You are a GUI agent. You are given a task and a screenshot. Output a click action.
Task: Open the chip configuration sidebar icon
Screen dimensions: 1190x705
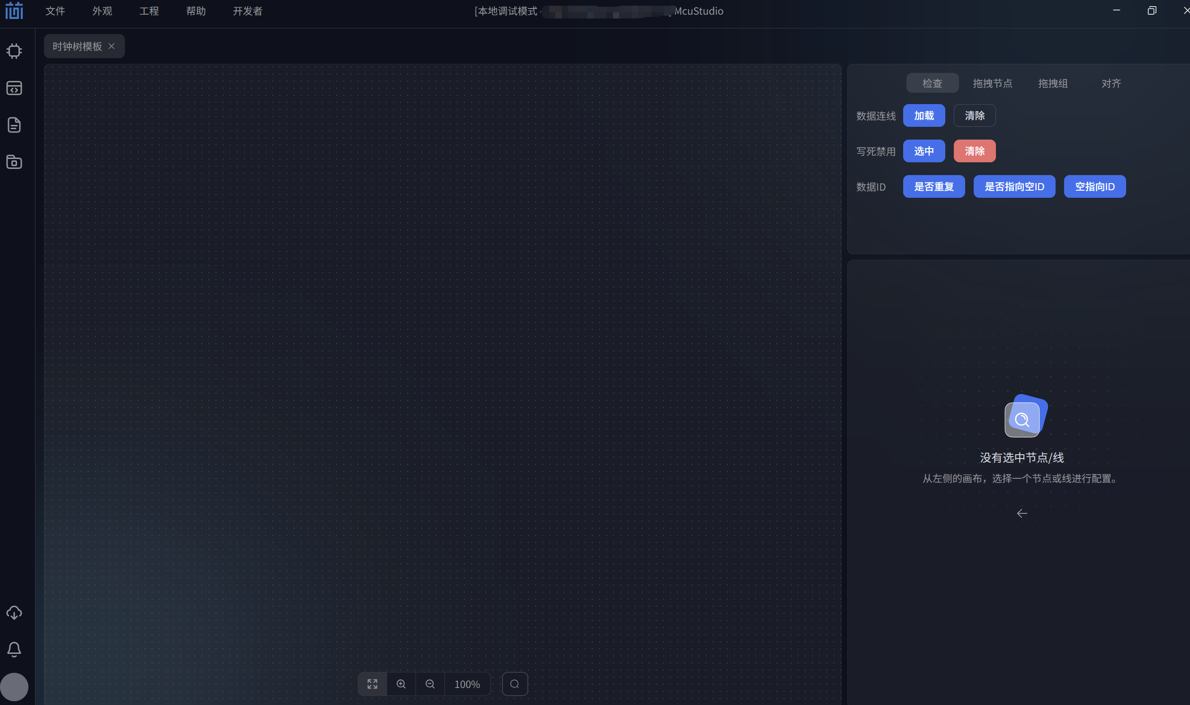point(14,51)
